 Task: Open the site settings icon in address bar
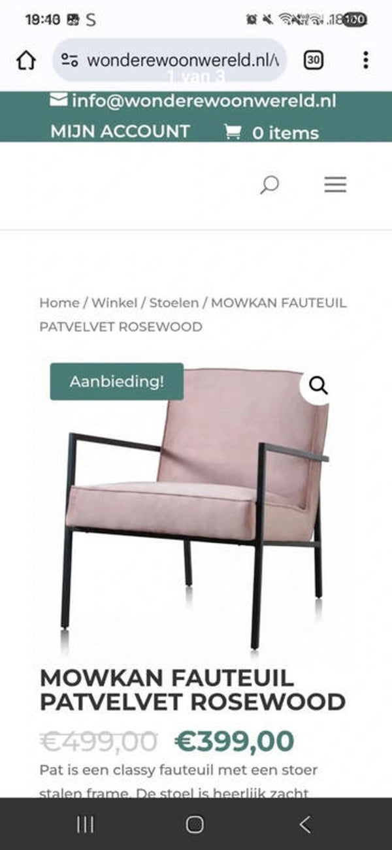click(x=70, y=61)
